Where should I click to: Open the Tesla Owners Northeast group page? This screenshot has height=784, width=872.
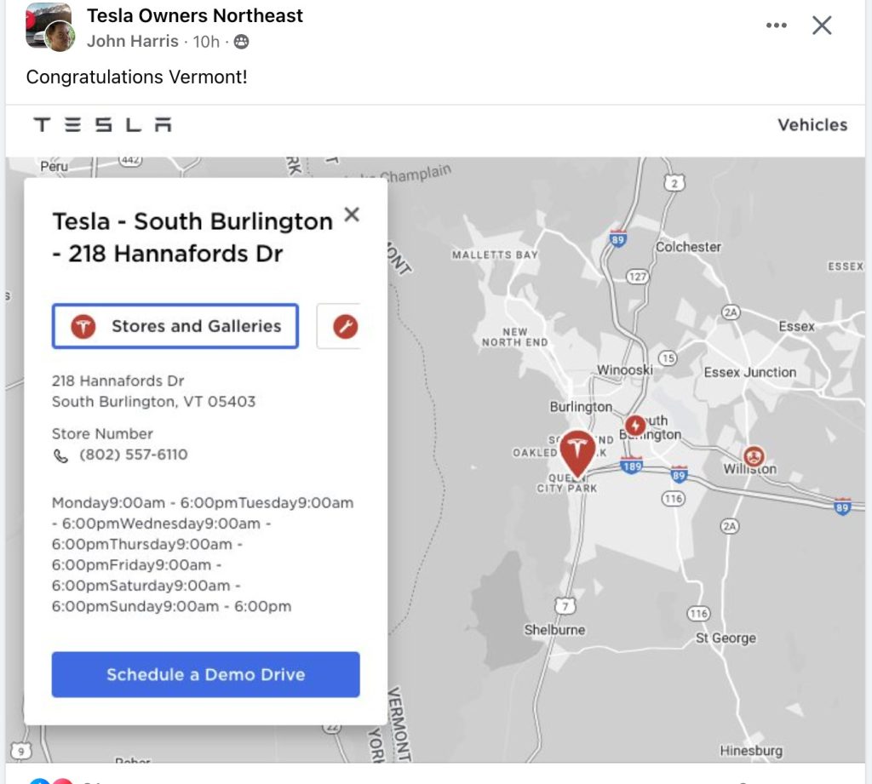[x=195, y=15]
